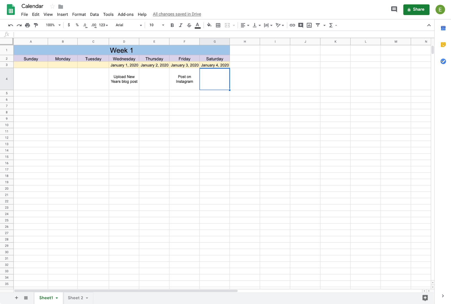
Task: Open account avatar E
Action: coord(440,10)
